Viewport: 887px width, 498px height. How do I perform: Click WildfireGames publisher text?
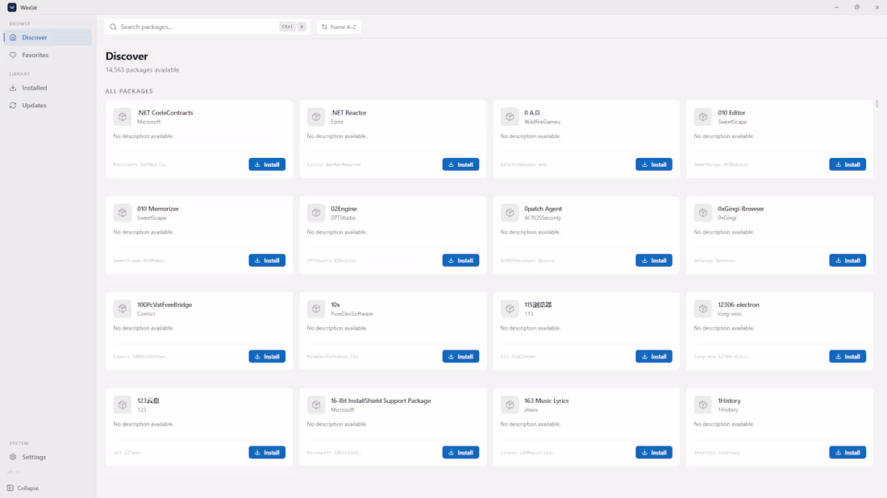[542, 122]
